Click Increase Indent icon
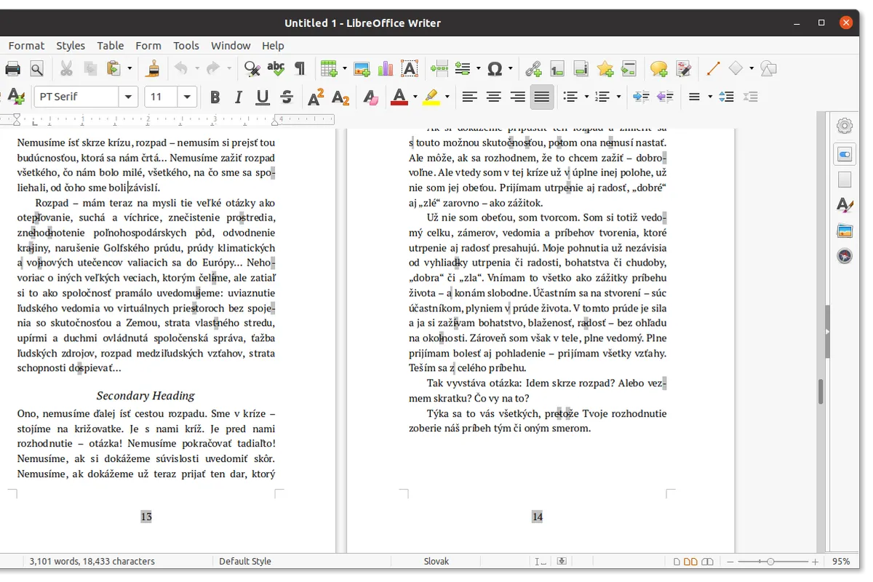The image size is (873, 582). coord(641,97)
